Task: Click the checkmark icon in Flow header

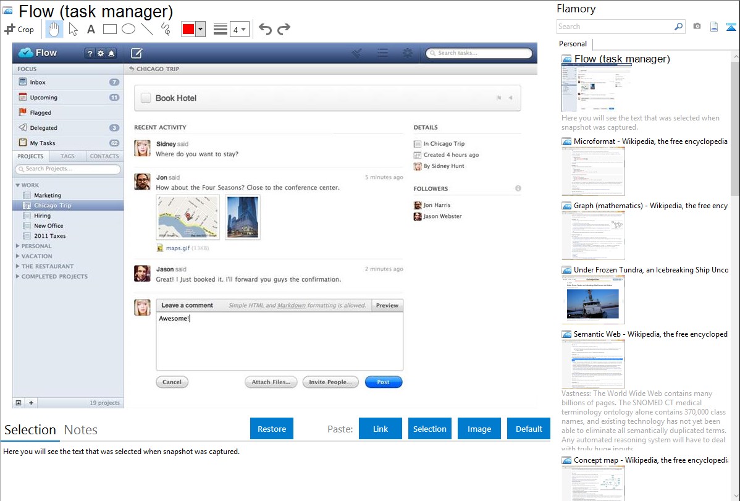Action: point(357,53)
